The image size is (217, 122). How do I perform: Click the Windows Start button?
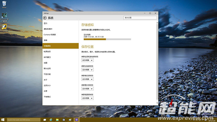click(x=3, y=119)
